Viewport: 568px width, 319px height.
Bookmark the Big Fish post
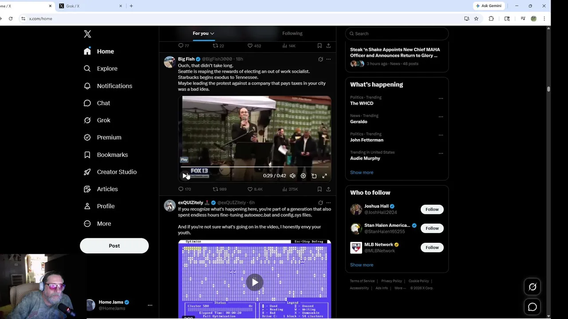[x=319, y=189]
